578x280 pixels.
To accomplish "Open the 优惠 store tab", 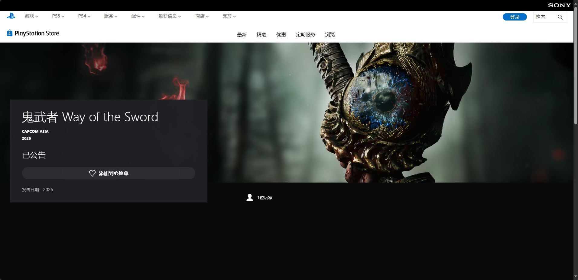I will [x=281, y=35].
